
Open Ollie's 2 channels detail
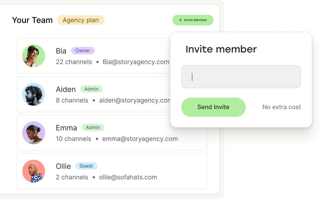[72, 177]
